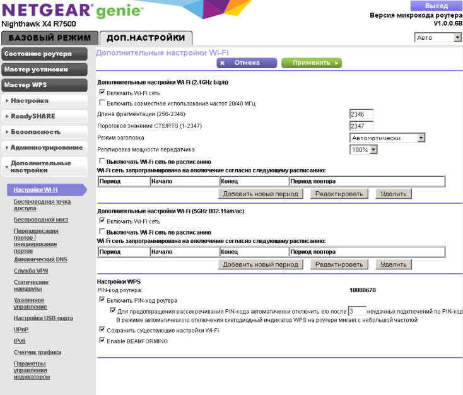The image size is (463, 395).
Task: Click 2.4GHz Добавить новый период button
Action: 261,194
